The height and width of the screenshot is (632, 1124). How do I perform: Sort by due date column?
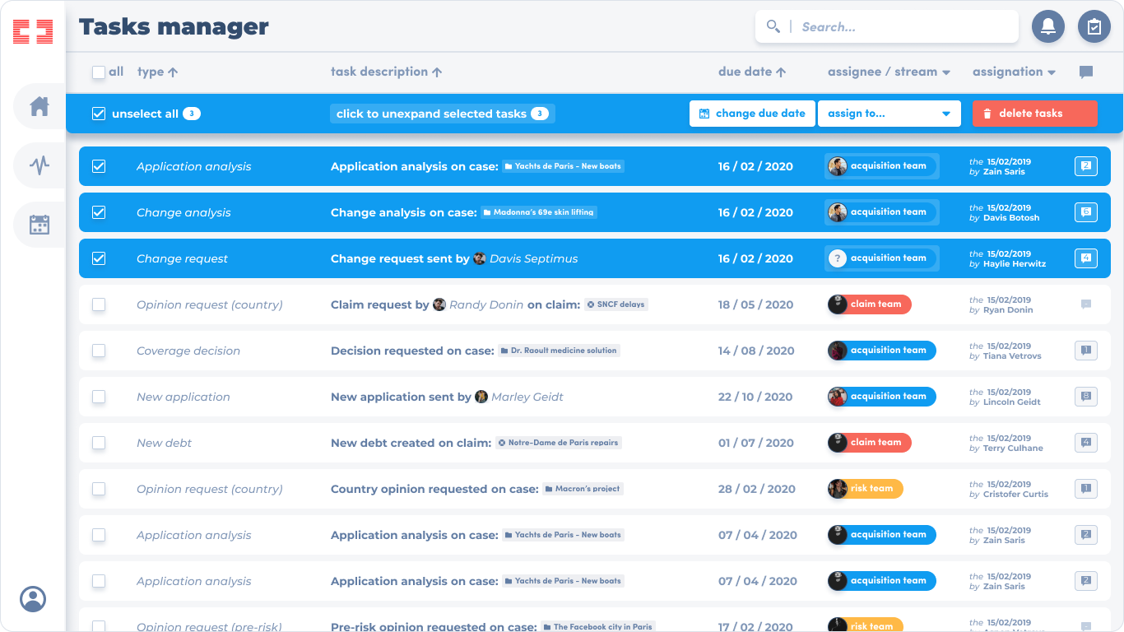pyautogui.click(x=752, y=72)
